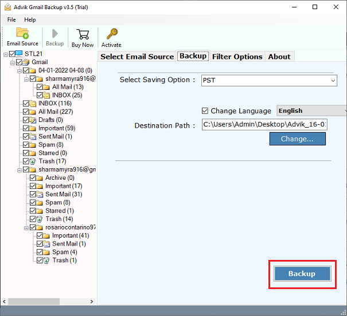
Task: Collapse the rosariocontarino97 node
Action: (26, 228)
